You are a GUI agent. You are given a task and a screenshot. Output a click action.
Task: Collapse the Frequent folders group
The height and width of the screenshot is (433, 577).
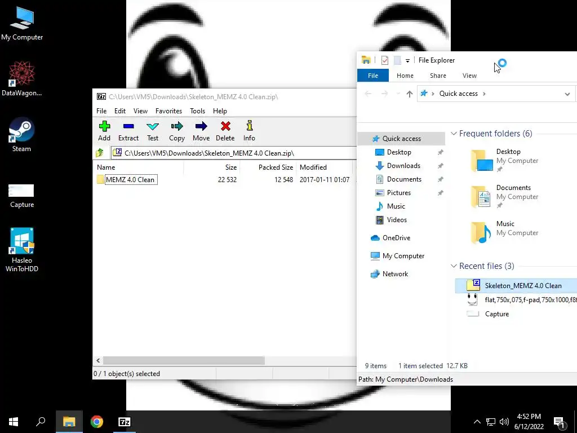click(454, 134)
